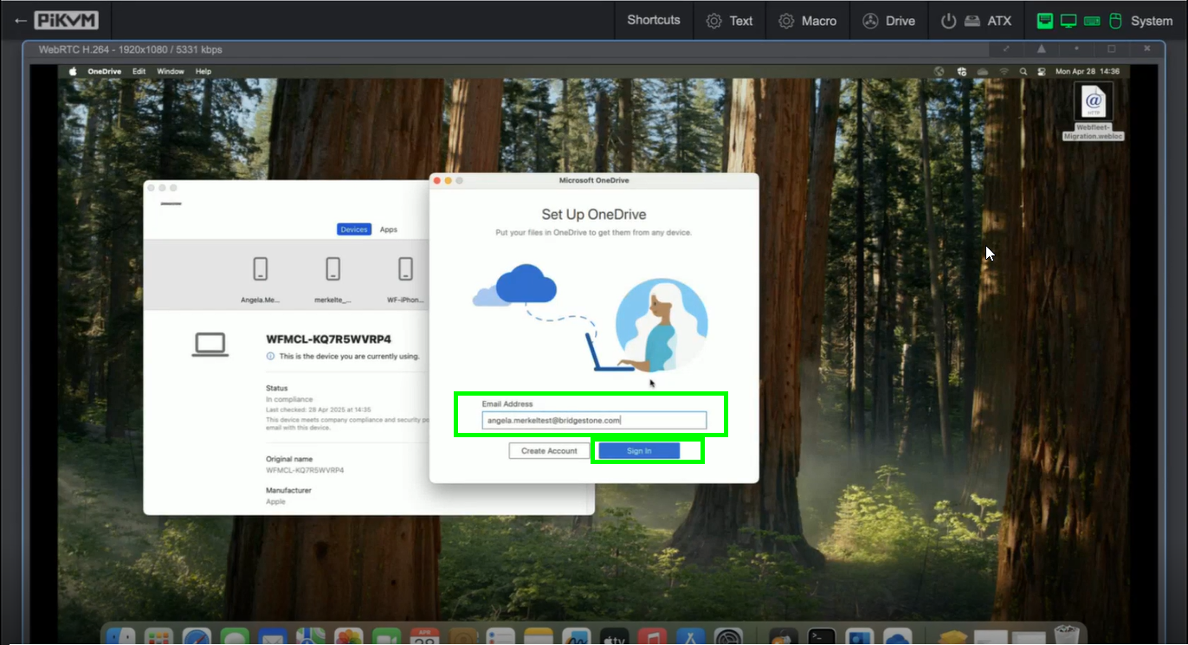Screen dimensions: 1188x645
Task: Click the info icon beside current device note
Action: (270, 356)
